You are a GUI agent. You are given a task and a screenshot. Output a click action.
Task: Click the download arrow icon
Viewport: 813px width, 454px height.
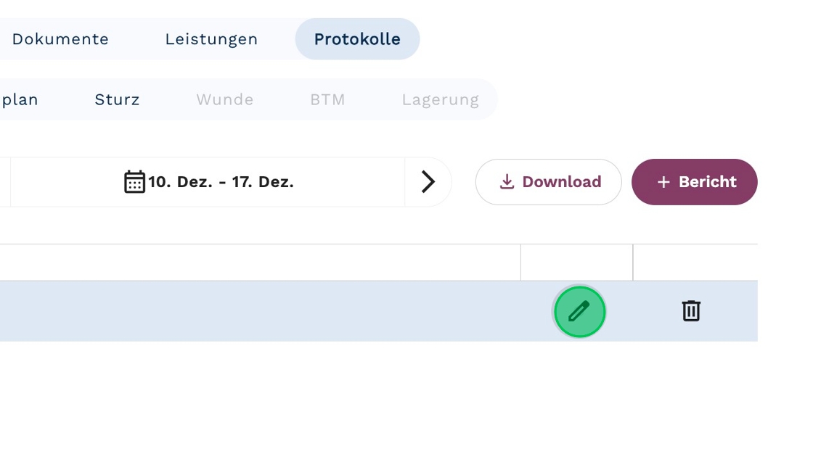click(x=507, y=182)
